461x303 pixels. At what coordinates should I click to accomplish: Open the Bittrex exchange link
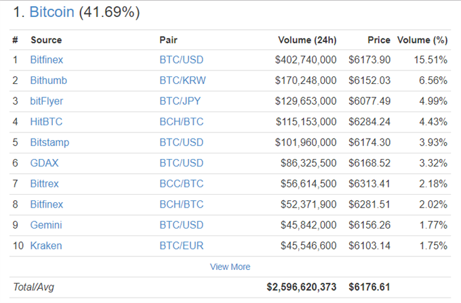tap(44, 184)
